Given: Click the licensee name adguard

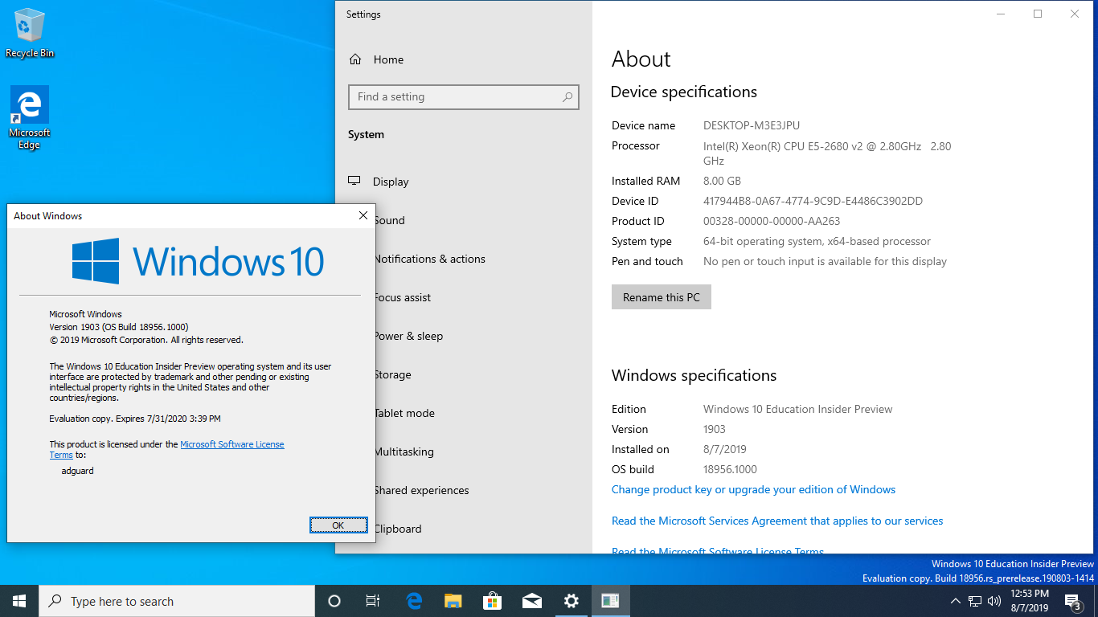Looking at the screenshot, I should tap(78, 471).
